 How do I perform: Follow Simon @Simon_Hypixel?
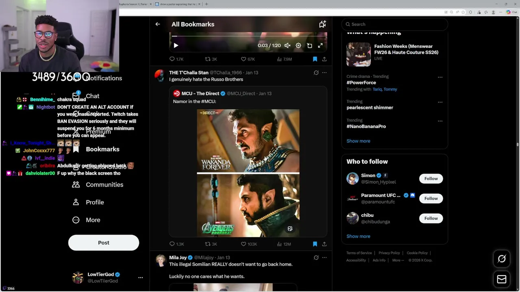click(431, 178)
